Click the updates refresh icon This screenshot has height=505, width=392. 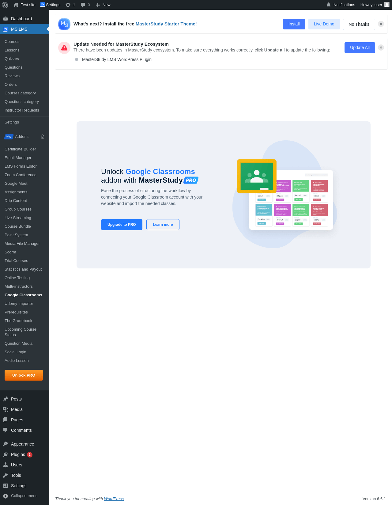[68, 5]
